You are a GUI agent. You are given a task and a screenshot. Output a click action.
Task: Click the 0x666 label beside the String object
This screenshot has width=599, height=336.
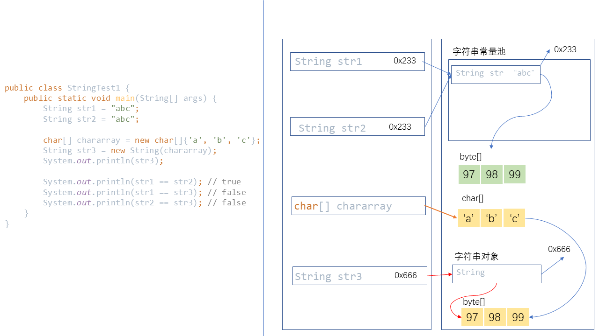[x=559, y=249]
